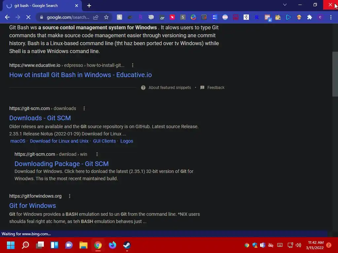Go back to the previous page
Viewport: 338px width, 253px height.
click(7, 17)
